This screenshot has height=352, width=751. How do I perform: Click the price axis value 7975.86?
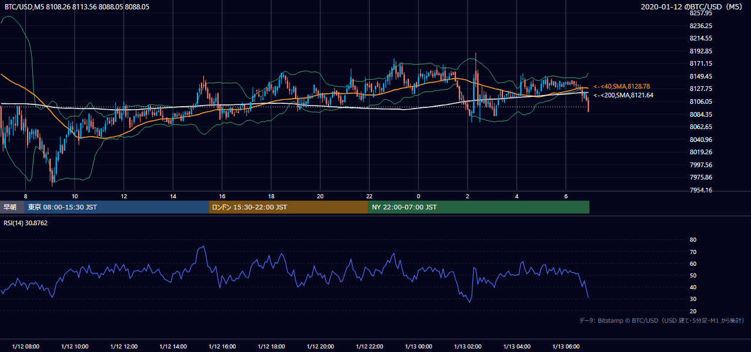700,177
